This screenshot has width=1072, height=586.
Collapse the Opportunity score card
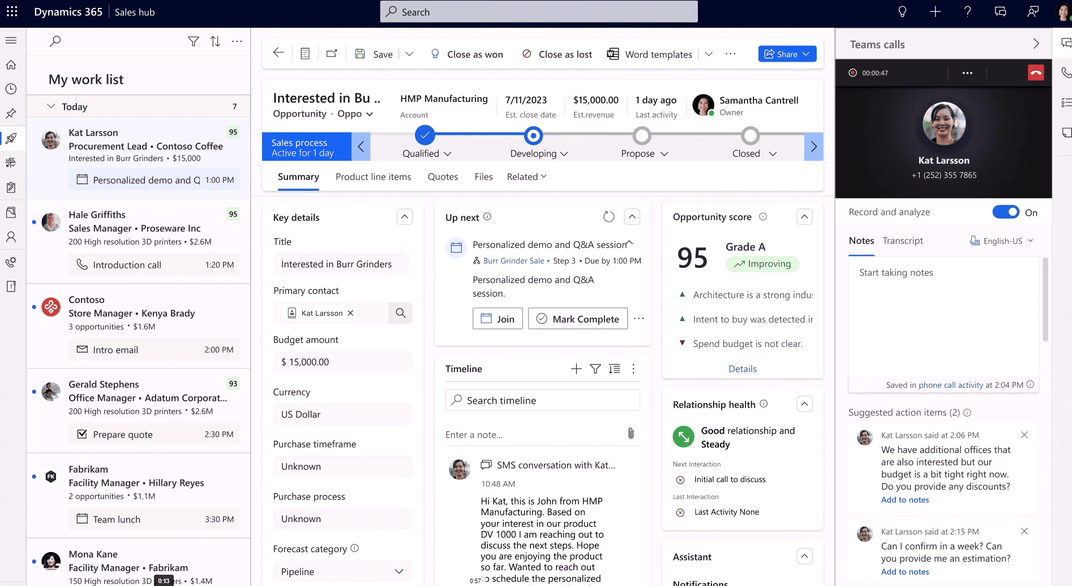[x=804, y=217]
